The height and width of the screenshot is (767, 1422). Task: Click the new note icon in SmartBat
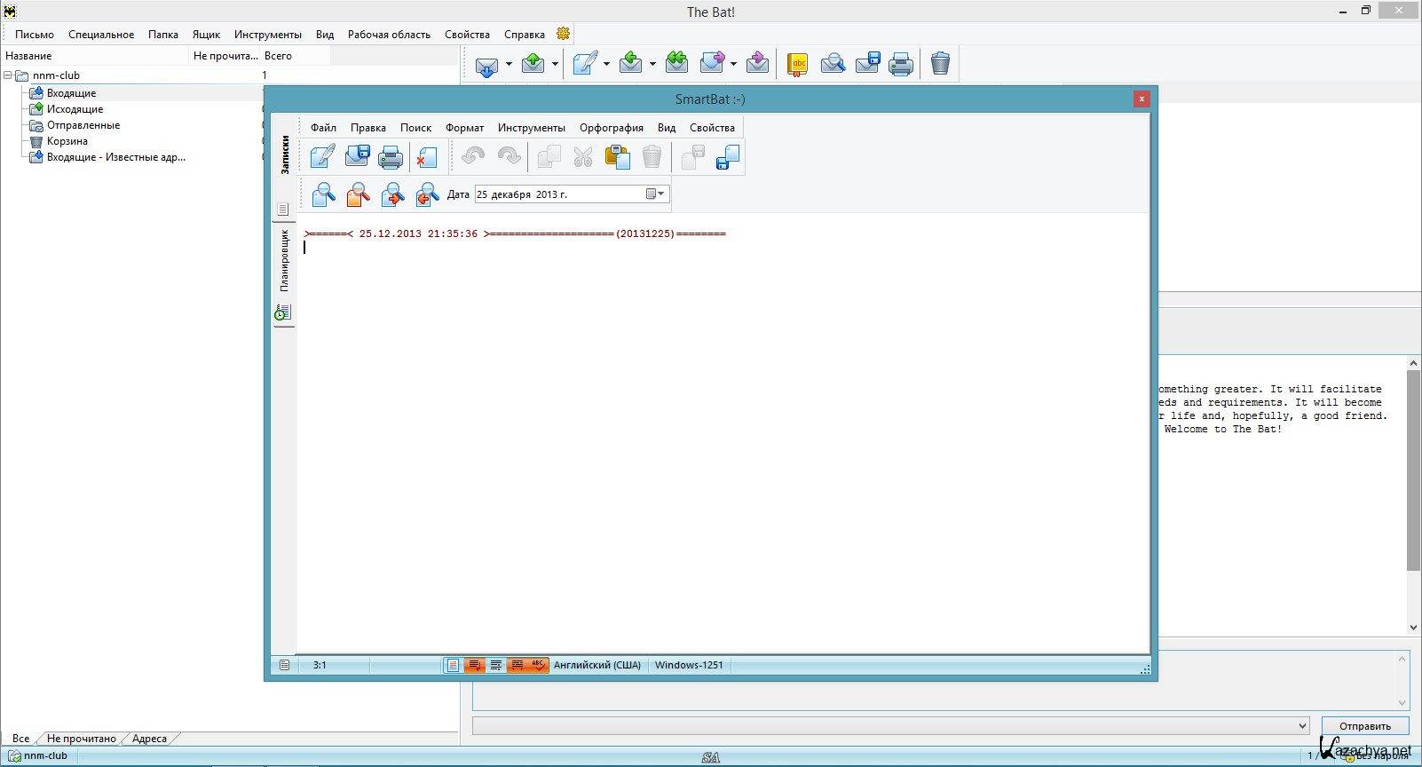[x=322, y=157]
